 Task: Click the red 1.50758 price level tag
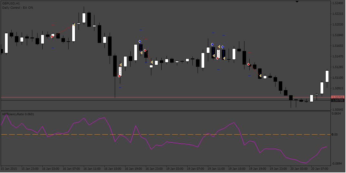(338, 97)
